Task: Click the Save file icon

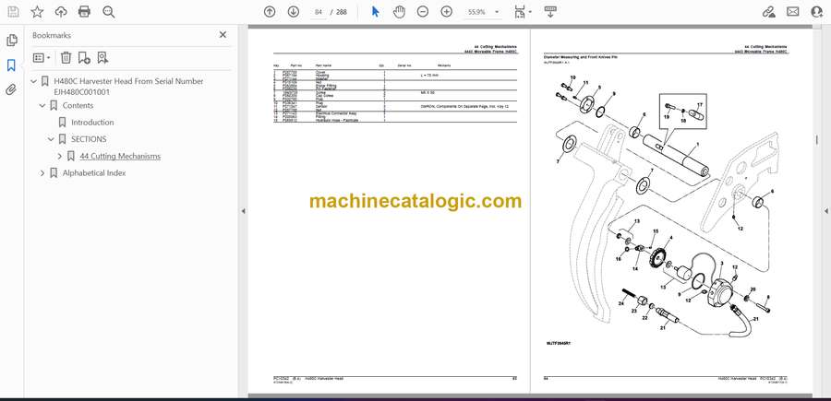Action: (x=13, y=12)
